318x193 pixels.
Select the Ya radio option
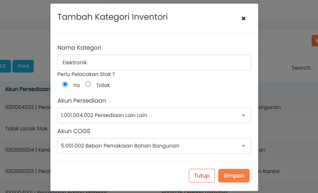65,84
